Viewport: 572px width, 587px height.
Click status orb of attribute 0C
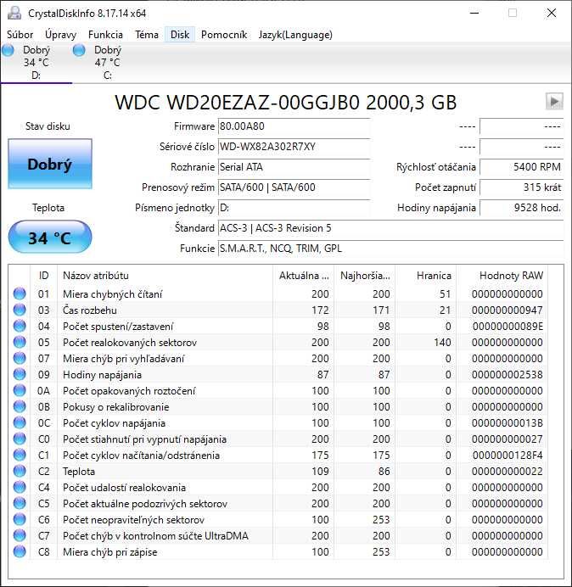pyautogui.click(x=20, y=423)
